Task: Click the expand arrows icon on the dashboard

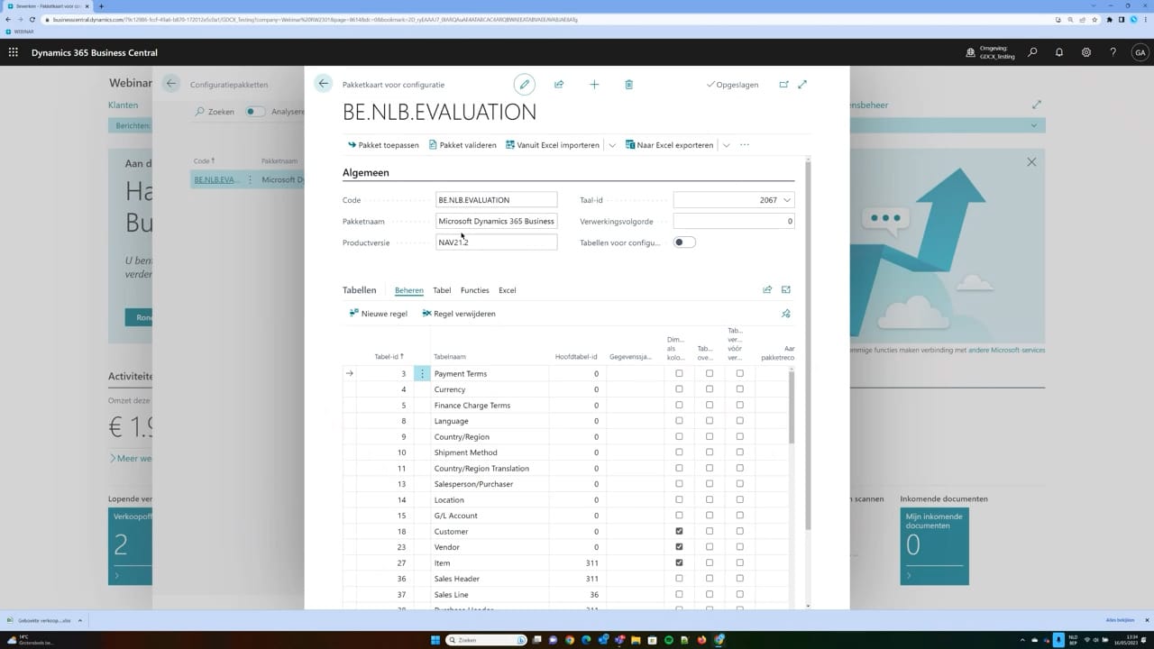Action: click(1037, 105)
